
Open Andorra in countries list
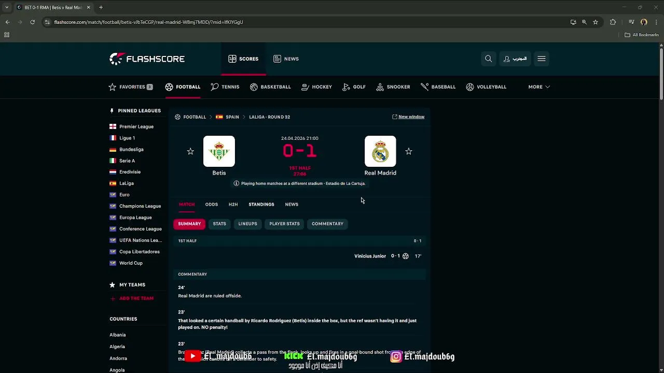(x=118, y=358)
